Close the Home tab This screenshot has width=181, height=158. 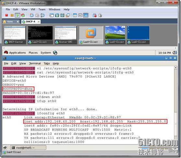pos(18,22)
